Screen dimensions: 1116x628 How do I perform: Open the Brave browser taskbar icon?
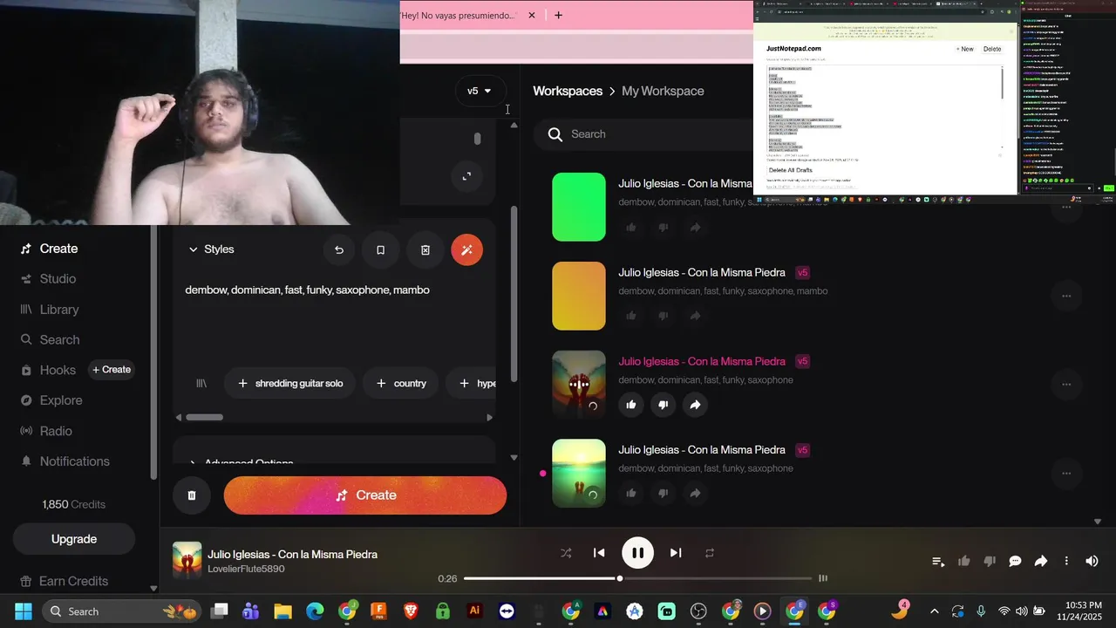[411, 611]
